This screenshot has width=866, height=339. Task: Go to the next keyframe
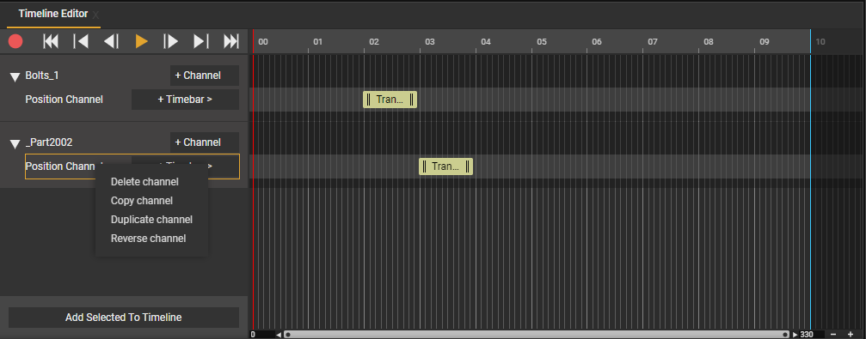pos(201,41)
